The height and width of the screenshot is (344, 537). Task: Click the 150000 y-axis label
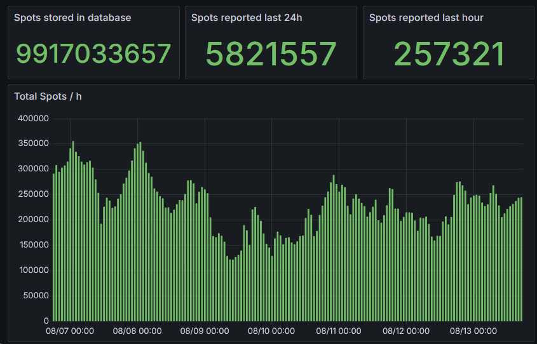click(33, 244)
